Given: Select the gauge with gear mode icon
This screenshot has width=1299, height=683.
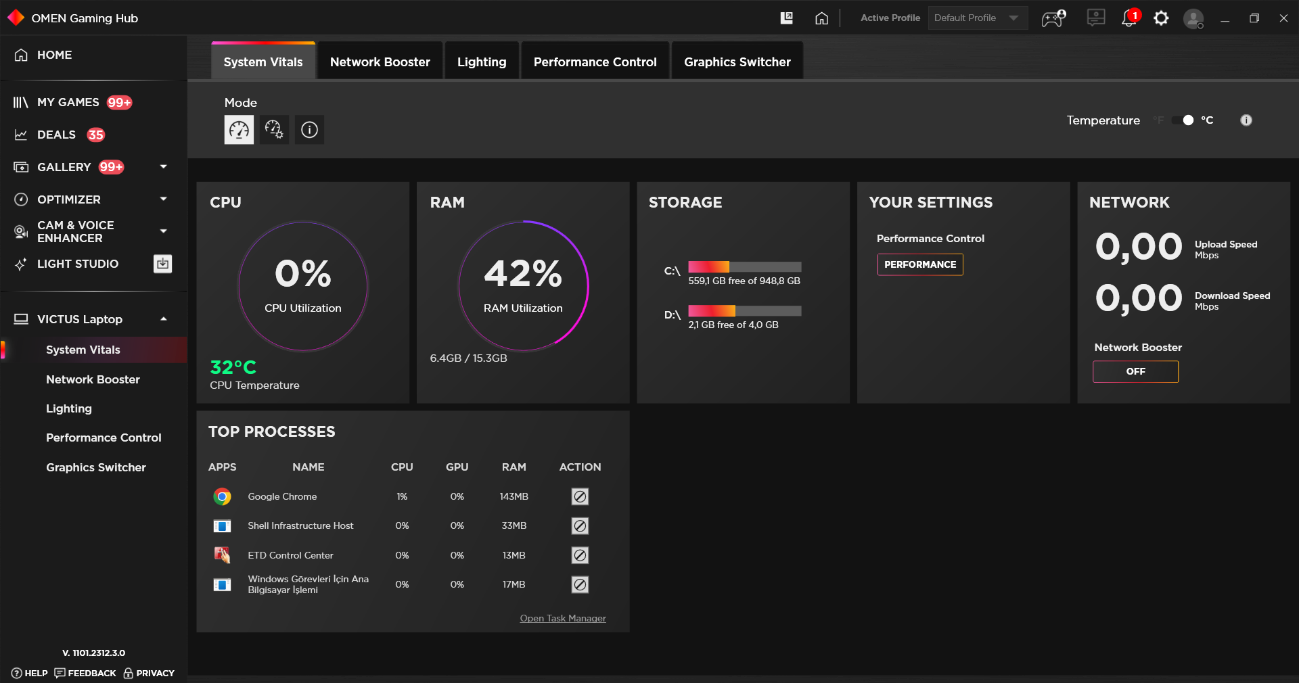Looking at the screenshot, I should pyautogui.click(x=274, y=129).
